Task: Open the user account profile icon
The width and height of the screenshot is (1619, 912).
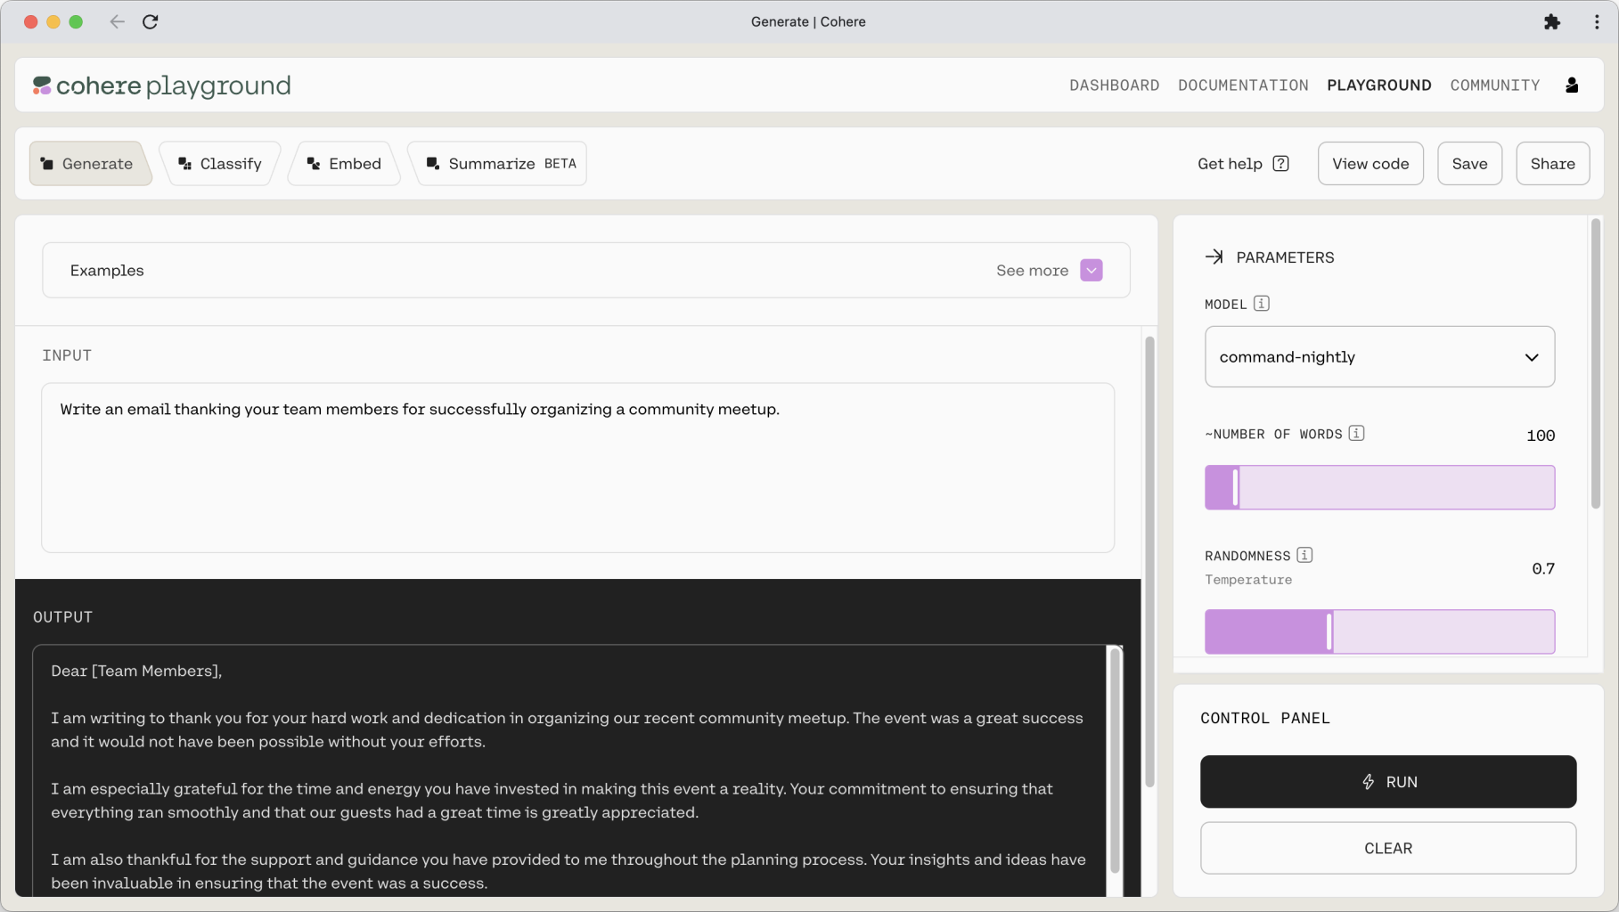Action: [1572, 85]
